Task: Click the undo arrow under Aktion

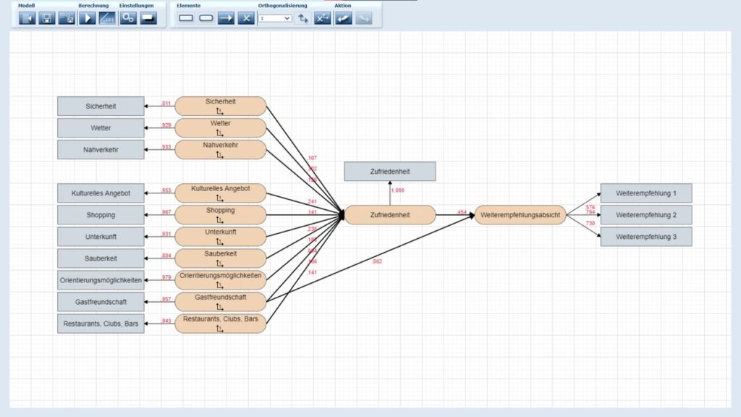Action: click(x=344, y=18)
